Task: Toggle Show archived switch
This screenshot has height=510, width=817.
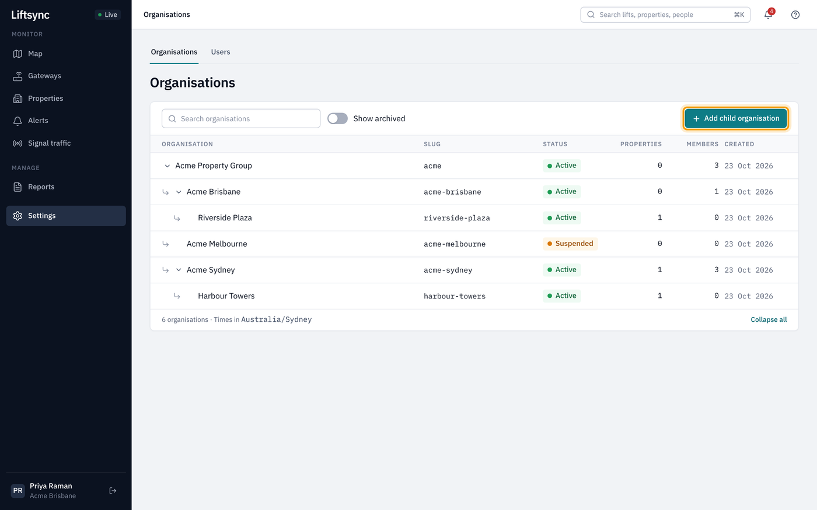Action: click(x=337, y=118)
